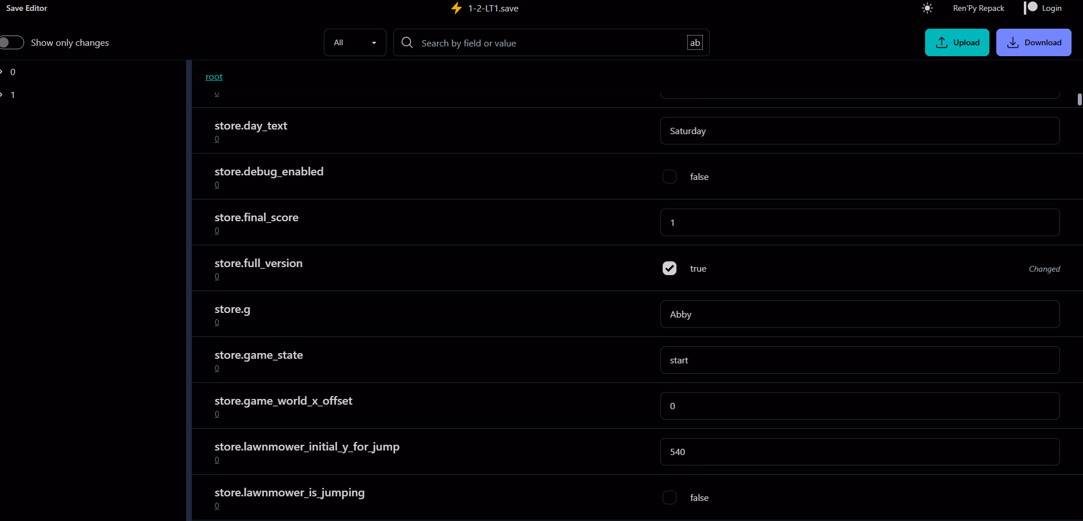Focus the store.final_score value field
Screen dimensions: 1083x521
860,222
